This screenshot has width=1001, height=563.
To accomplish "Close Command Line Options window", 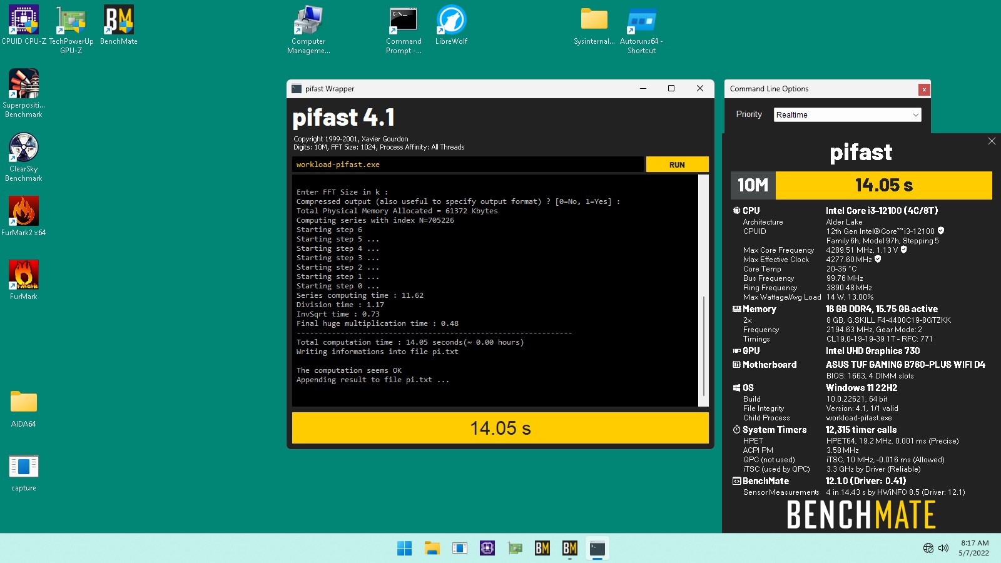I will click(923, 89).
